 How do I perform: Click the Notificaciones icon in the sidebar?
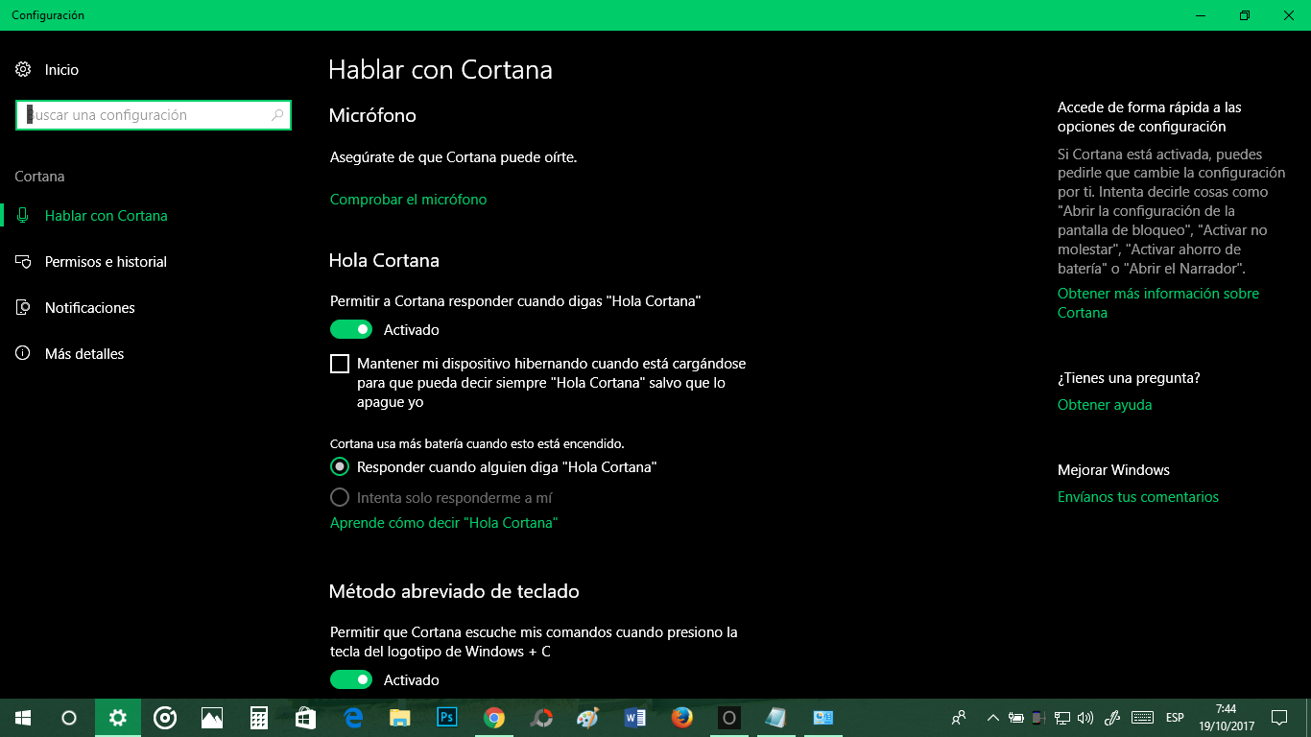[23, 307]
